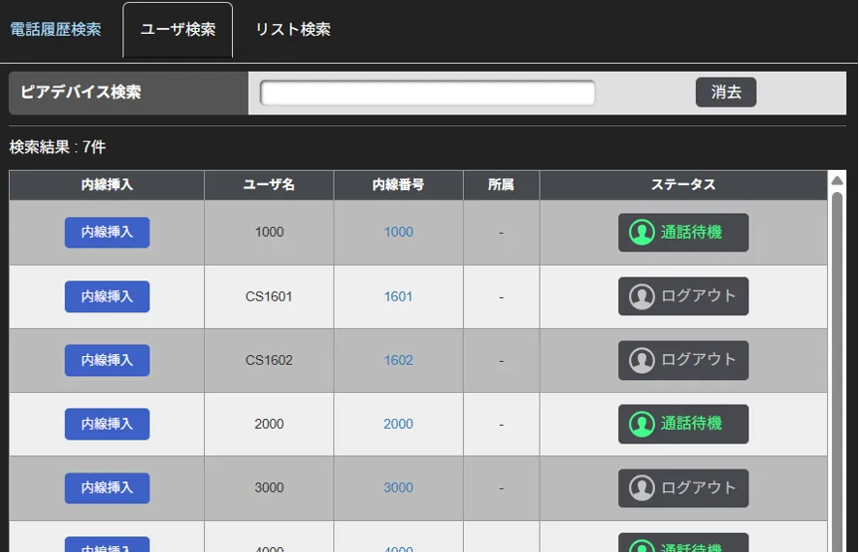Click the green user icon for user 1000
This screenshot has height=553, width=859.
(x=642, y=233)
